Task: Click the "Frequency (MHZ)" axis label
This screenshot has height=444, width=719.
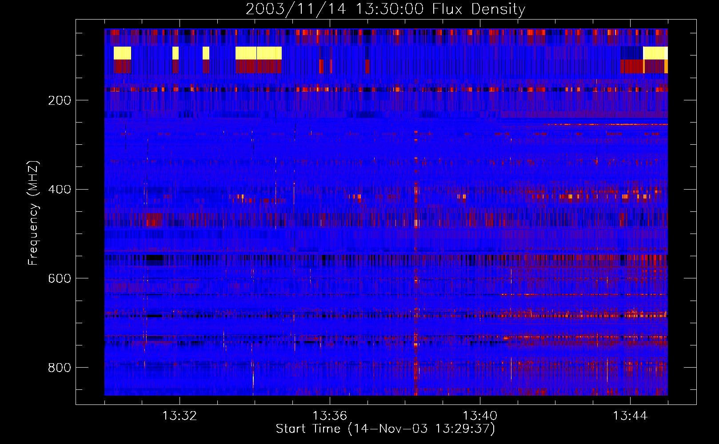Action: 33,213
